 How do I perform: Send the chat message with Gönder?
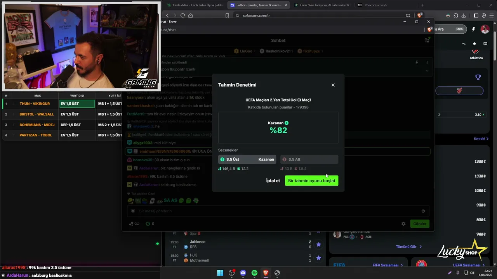pyautogui.click(x=420, y=224)
